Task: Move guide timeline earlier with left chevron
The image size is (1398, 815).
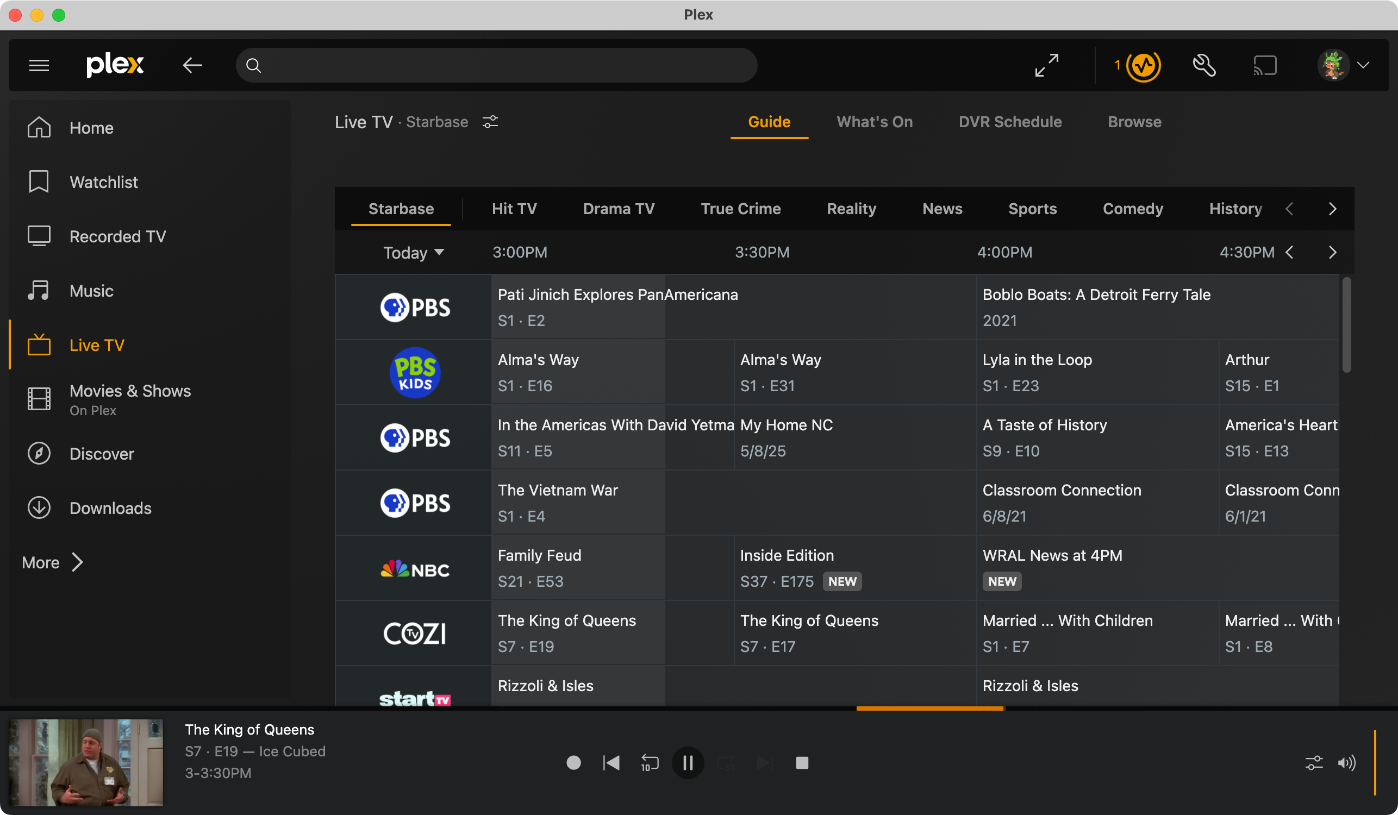Action: click(1289, 253)
